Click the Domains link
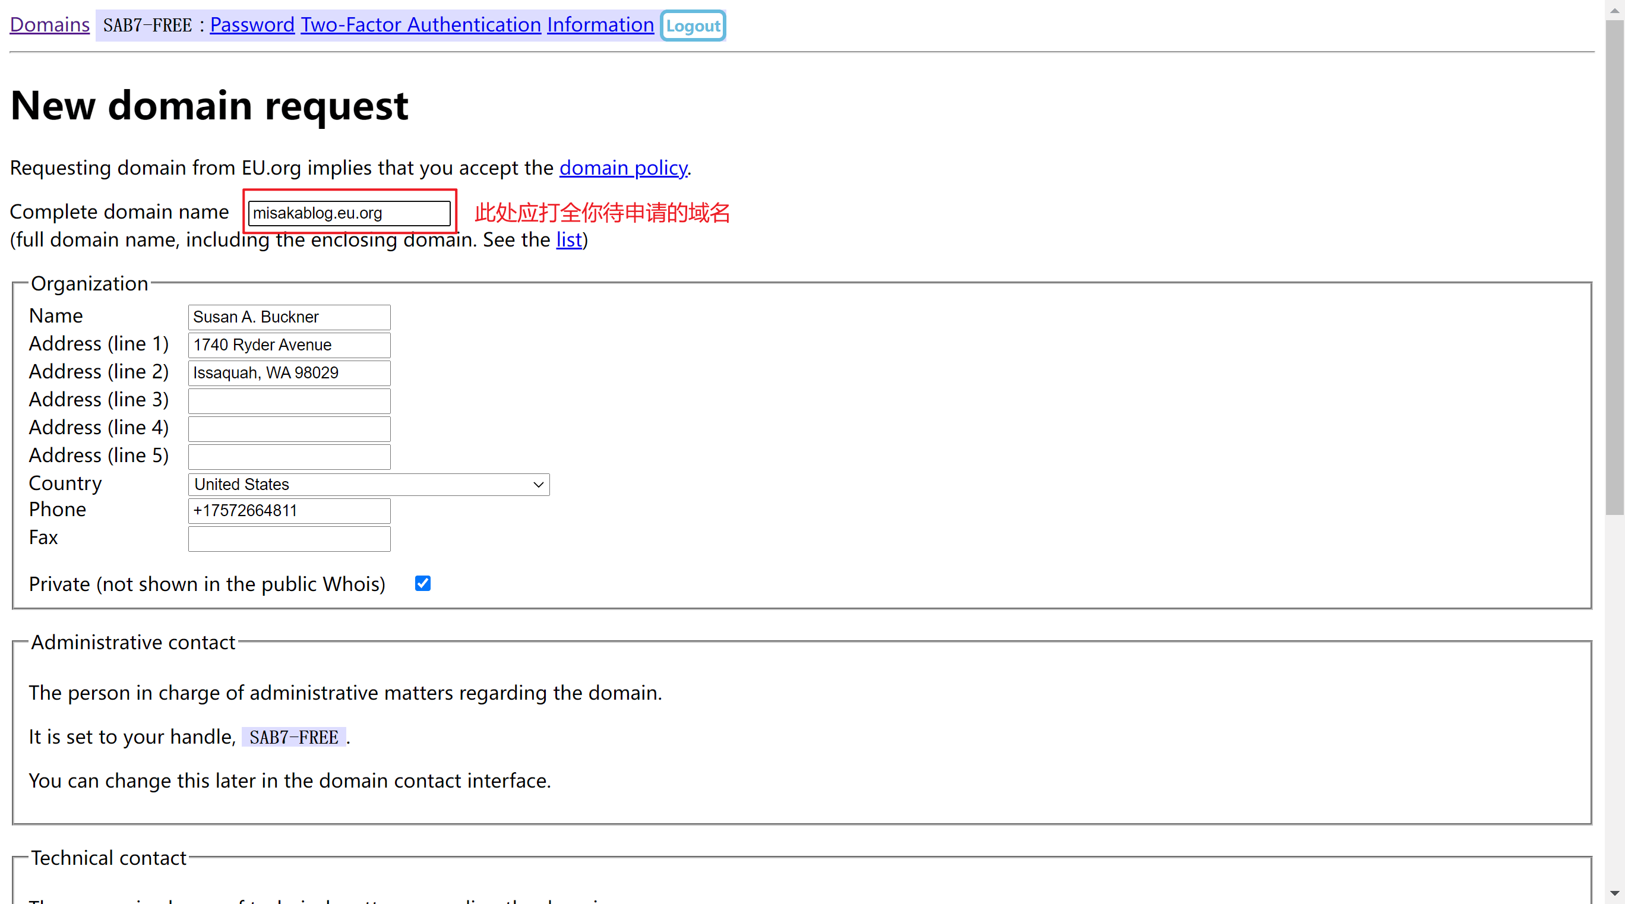The width and height of the screenshot is (1625, 904). tap(50, 24)
